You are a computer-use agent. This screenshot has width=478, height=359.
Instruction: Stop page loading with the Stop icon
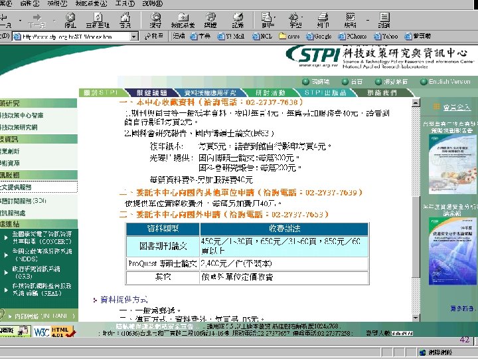coord(70,21)
